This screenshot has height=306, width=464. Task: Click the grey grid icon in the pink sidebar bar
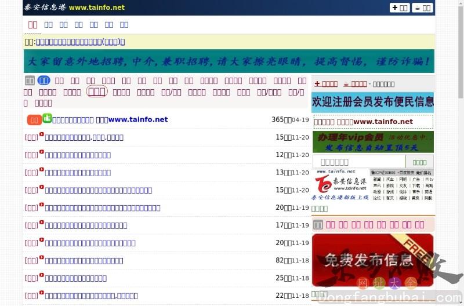point(318,225)
